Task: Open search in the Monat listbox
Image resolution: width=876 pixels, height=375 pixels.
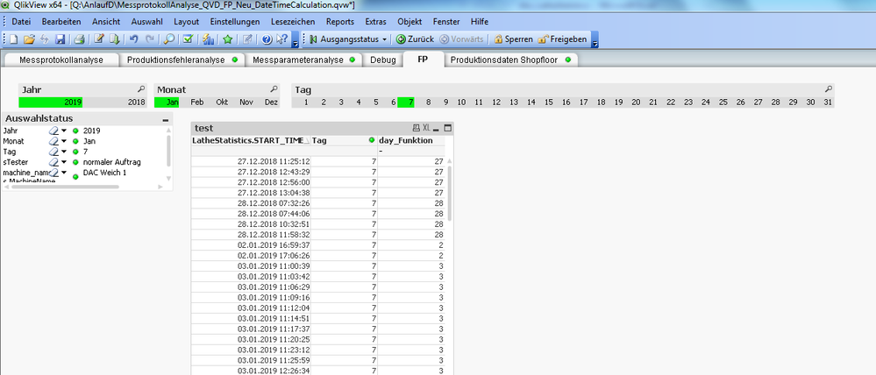Action: coord(274,89)
